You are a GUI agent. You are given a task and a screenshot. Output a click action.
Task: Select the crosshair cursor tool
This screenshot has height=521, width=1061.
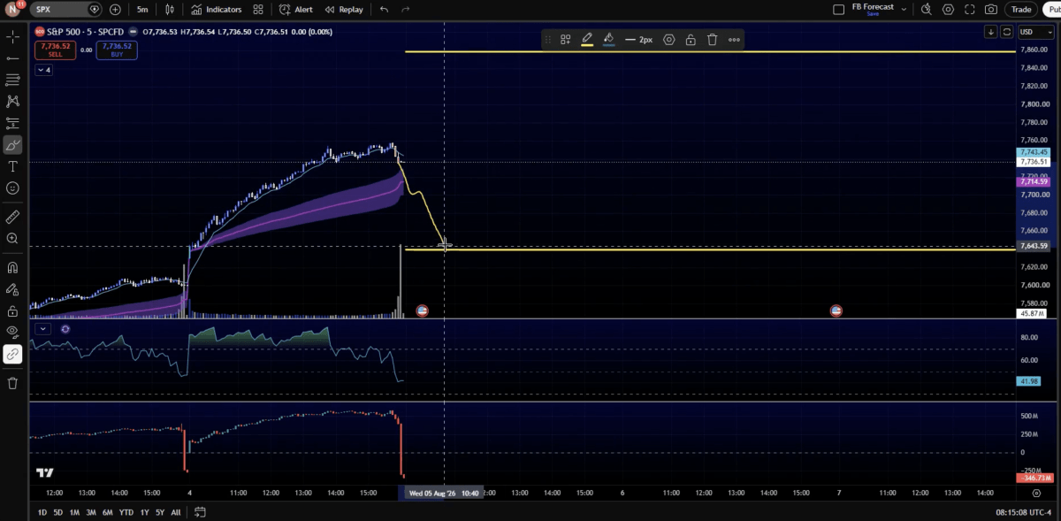click(12, 37)
